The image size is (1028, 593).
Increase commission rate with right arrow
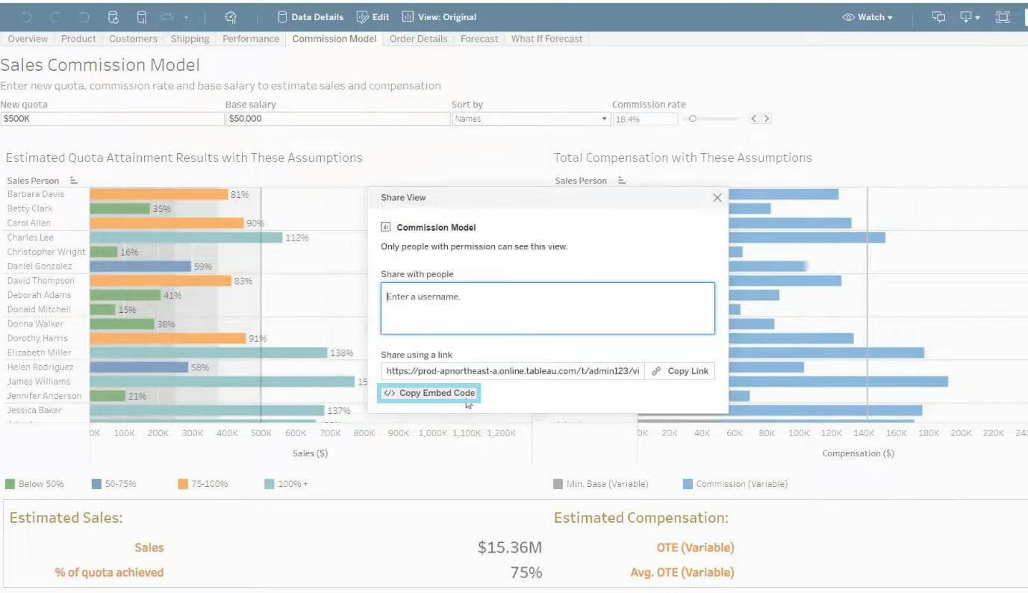[x=766, y=119]
